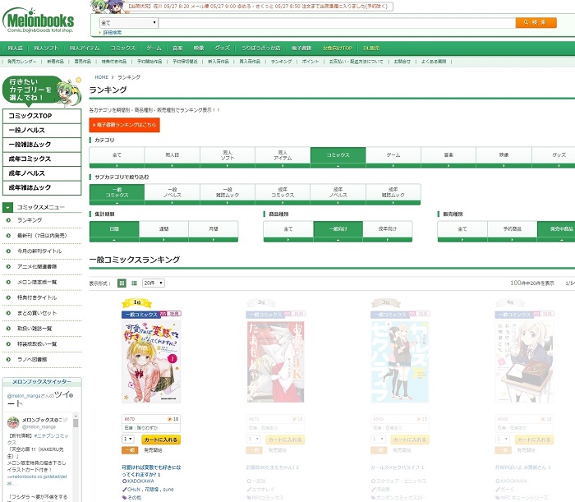Select the 一般雑誌ムック subcategory tab

(x=228, y=195)
